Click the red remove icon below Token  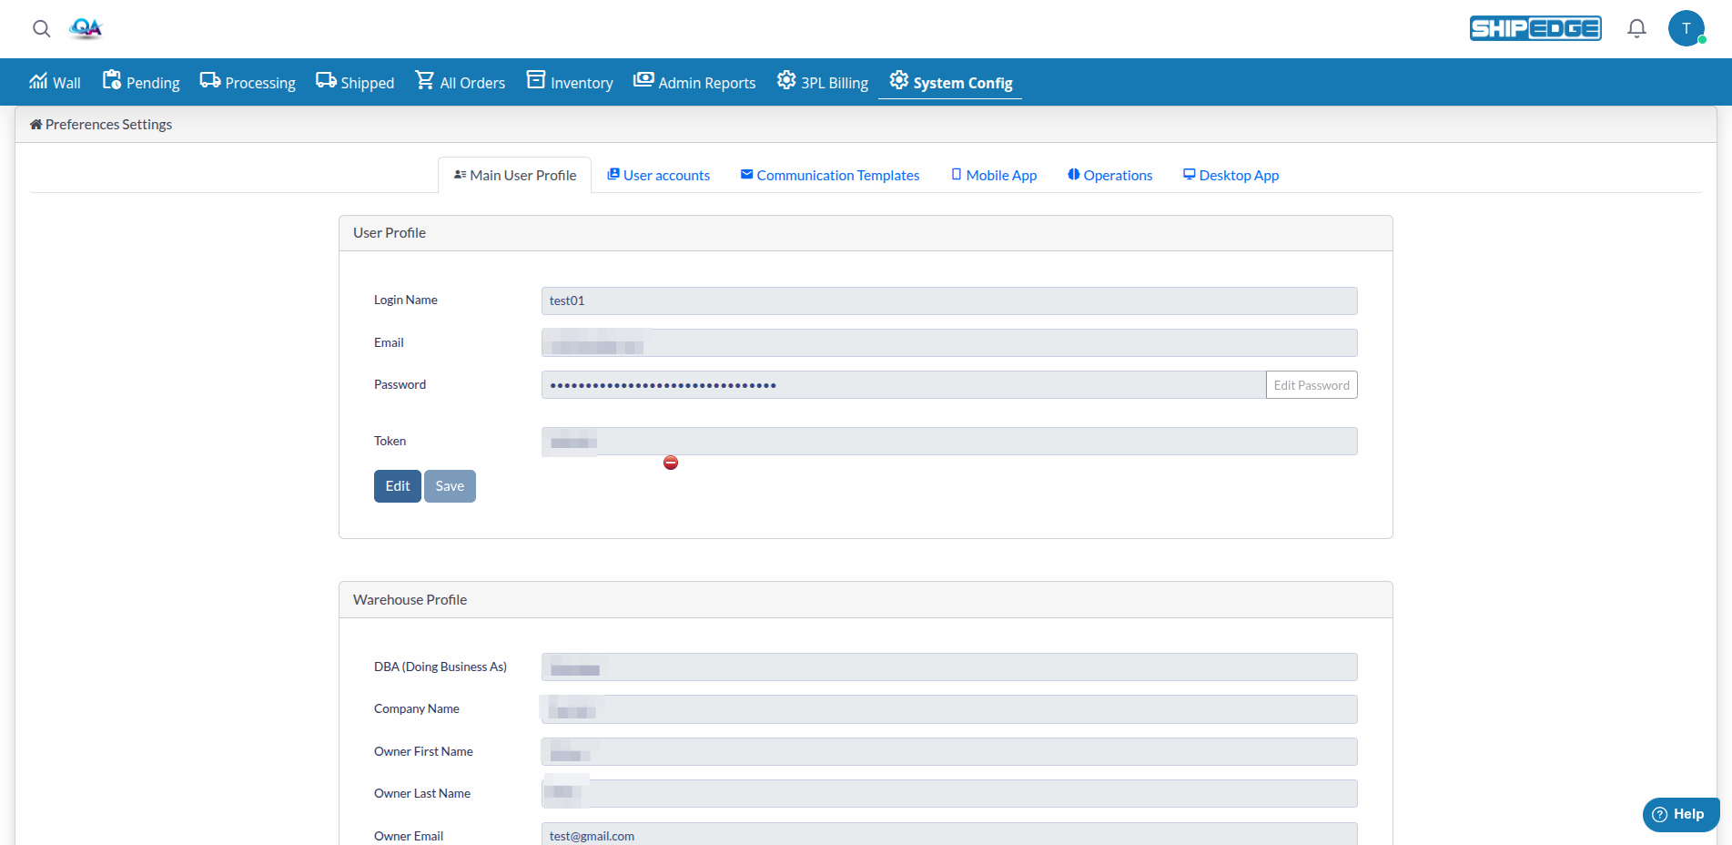click(x=671, y=463)
